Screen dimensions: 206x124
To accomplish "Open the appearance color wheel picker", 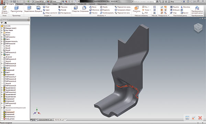I will pos(48,1).
